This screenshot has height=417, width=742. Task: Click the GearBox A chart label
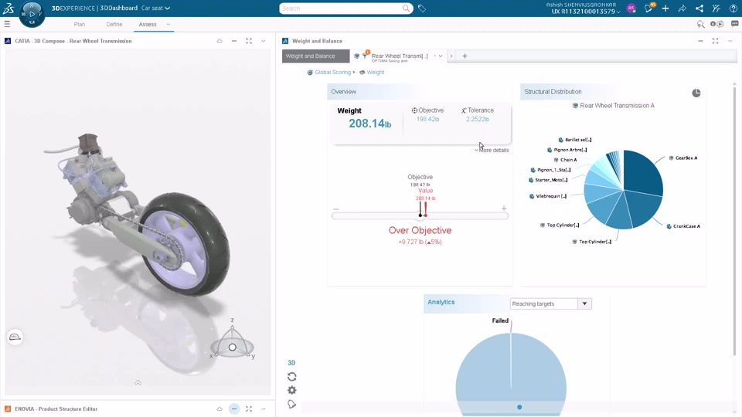(x=686, y=158)
